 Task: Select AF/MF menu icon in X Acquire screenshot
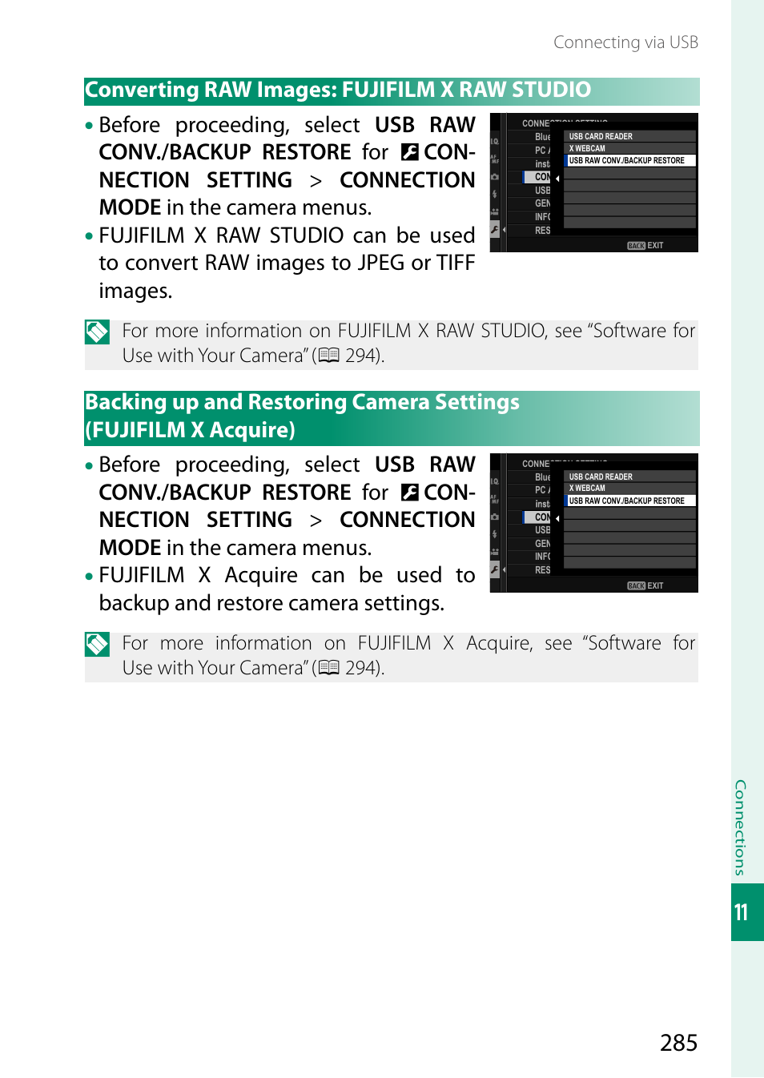495,499
